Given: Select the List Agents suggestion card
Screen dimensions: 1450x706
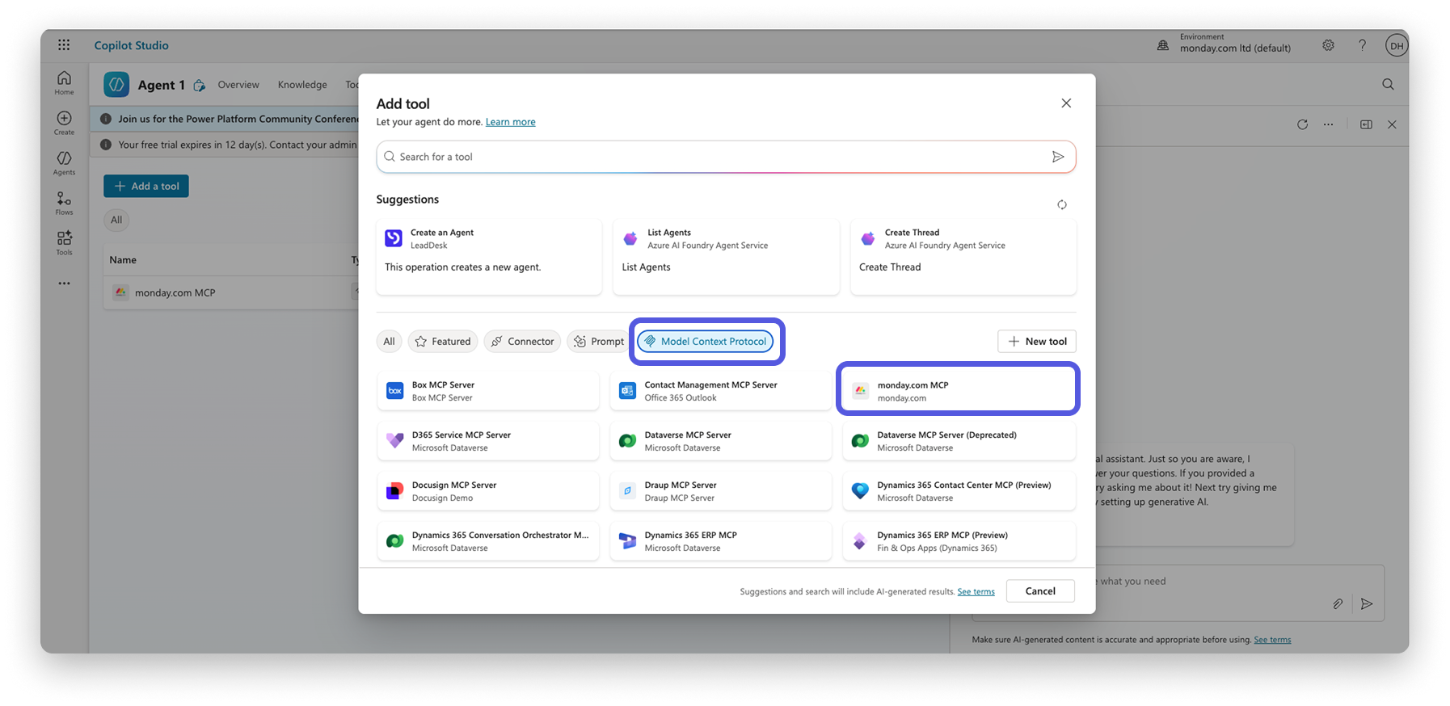Looking at the screenshot, I should click(x=726, y=256).
